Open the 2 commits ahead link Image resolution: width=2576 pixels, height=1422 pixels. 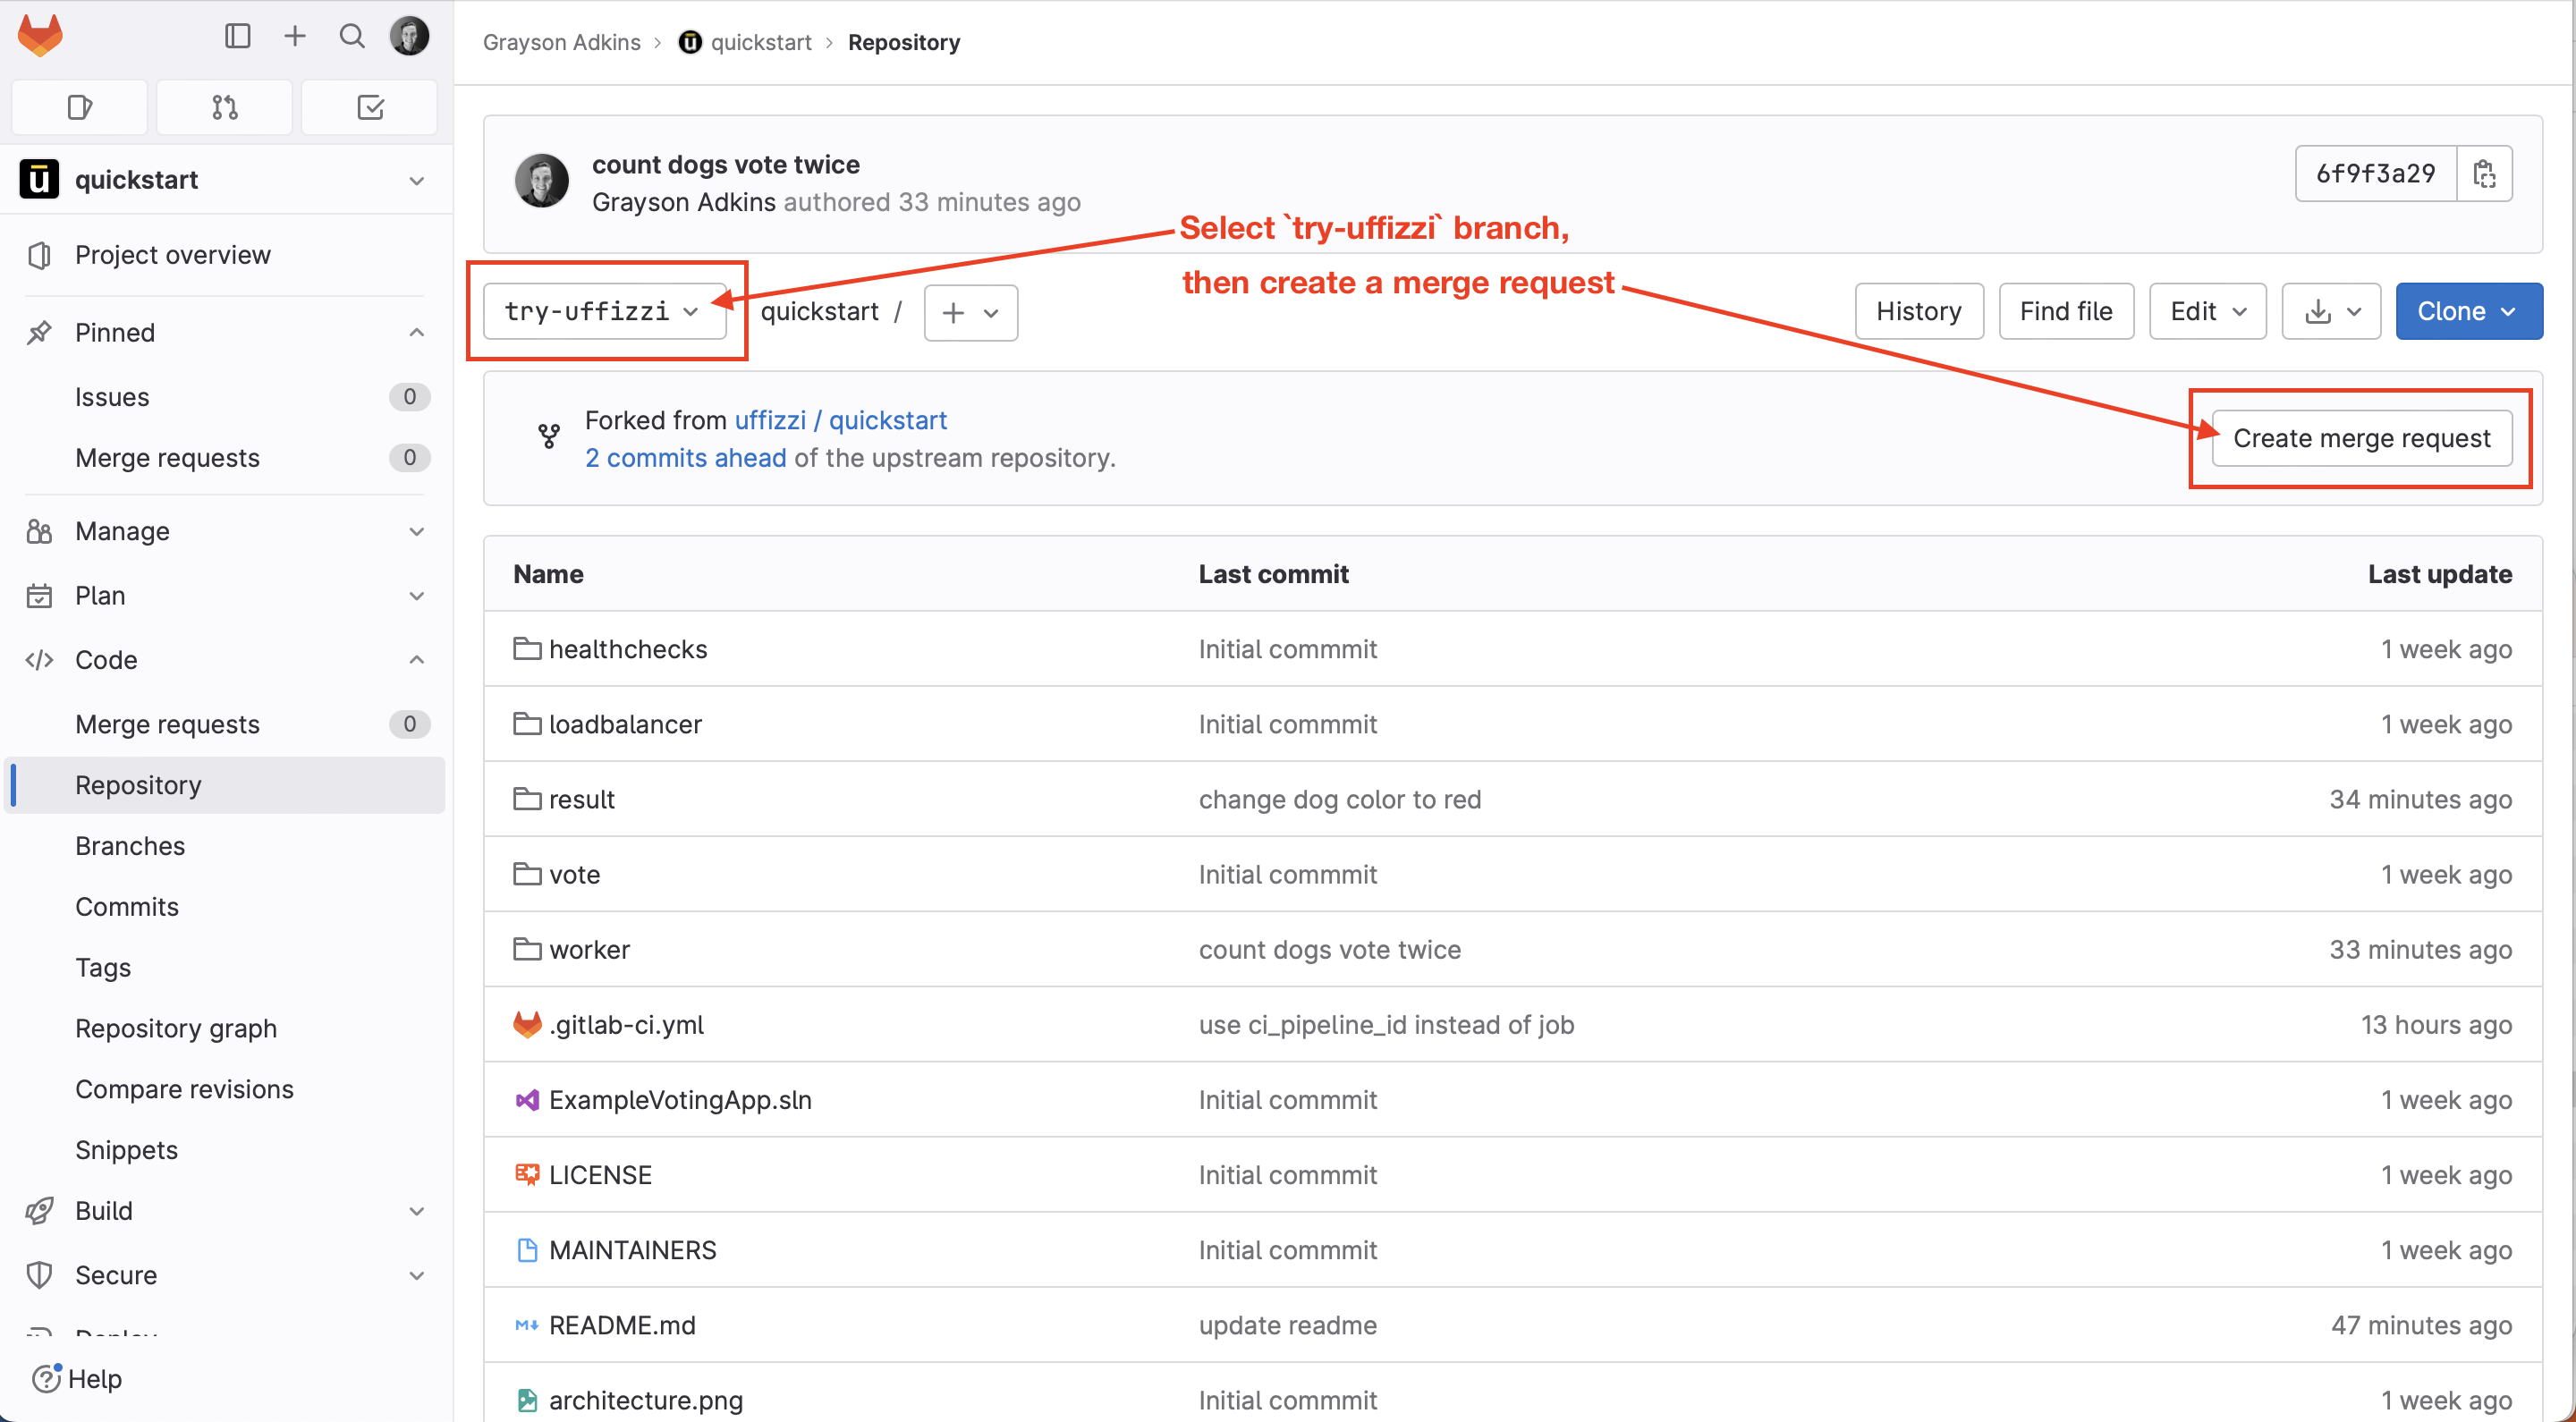tap(685, 458)
